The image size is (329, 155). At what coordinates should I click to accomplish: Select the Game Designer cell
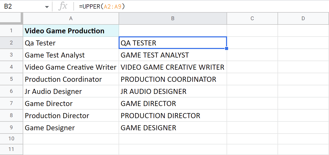coord(71,128)
